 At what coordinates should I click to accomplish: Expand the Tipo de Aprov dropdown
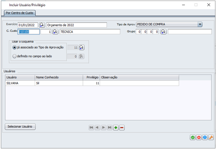point(200,25)
